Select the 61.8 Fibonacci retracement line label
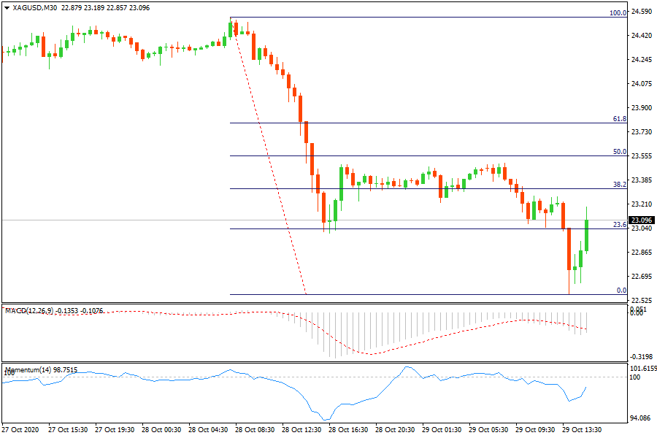This screenshot has height=438, width=657. 620,118
